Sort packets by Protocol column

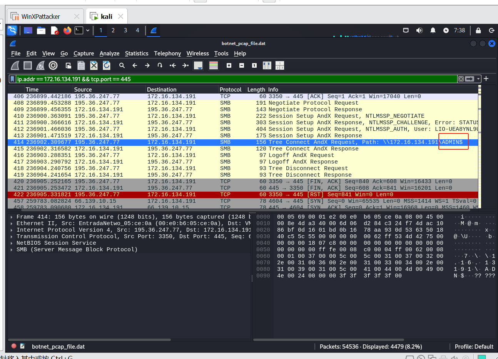(x=232, y=90)
